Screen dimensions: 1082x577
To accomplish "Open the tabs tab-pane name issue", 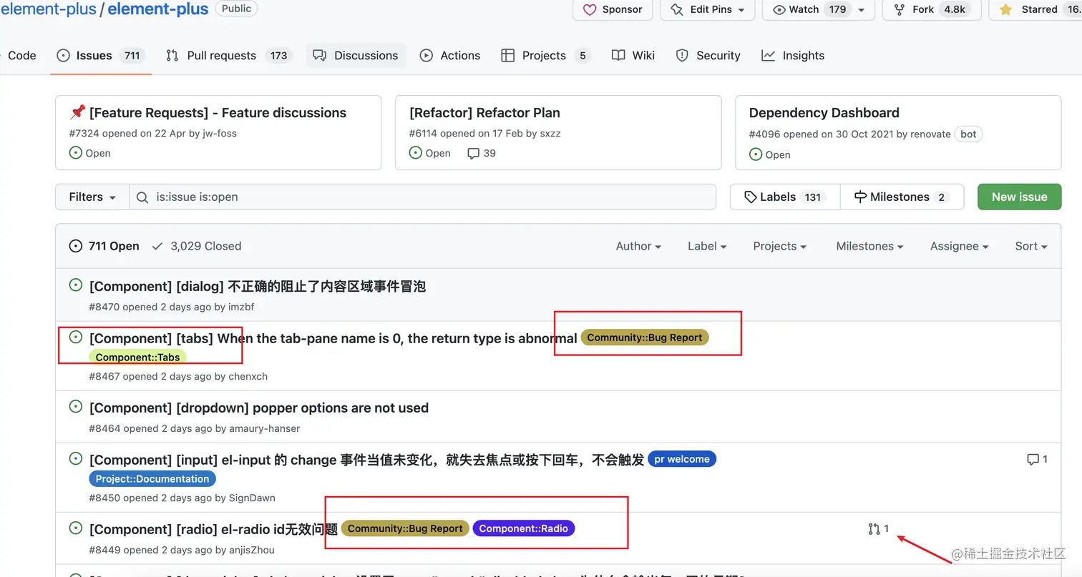I will click(333, 338).
